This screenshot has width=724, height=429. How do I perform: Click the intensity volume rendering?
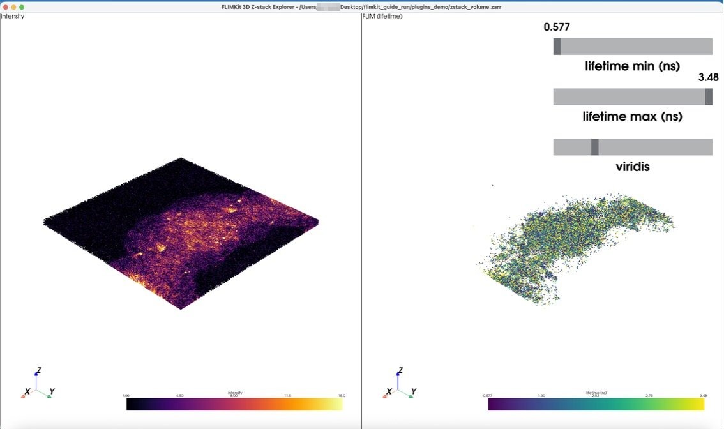click(181, 233)
